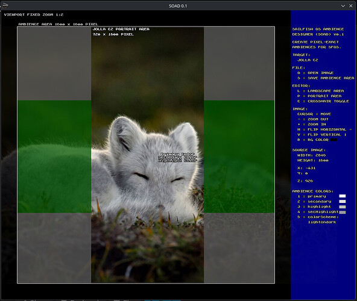357x301 pixels.
Task: Click the 'Z: 926' zoom value
Action: 305,181
